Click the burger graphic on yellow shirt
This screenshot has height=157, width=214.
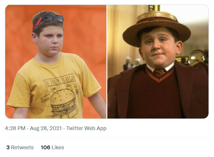(63, 104)
